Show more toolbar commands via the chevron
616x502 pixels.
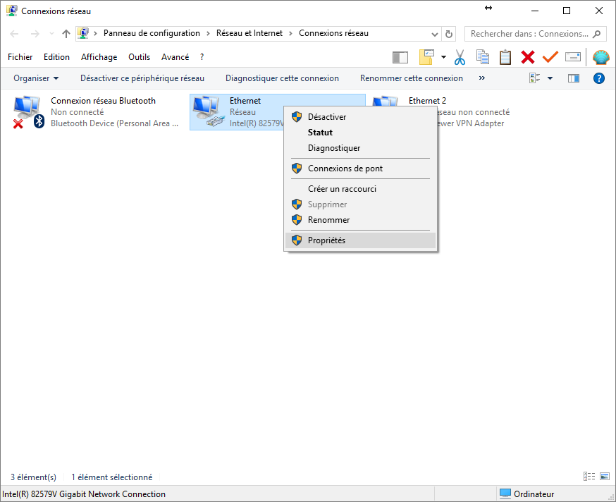482,78
